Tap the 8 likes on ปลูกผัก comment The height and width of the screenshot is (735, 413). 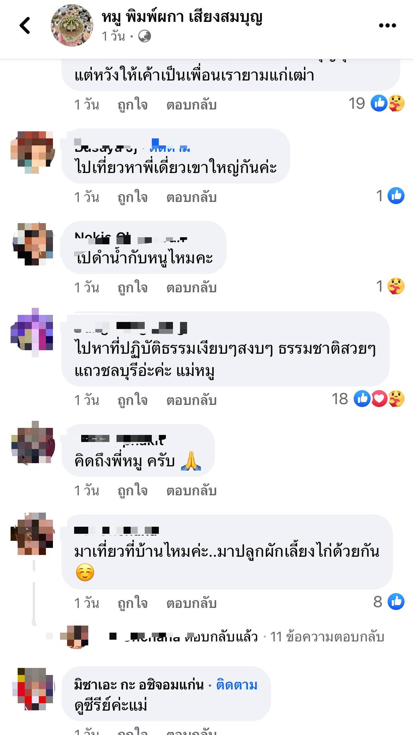[389, 602]
